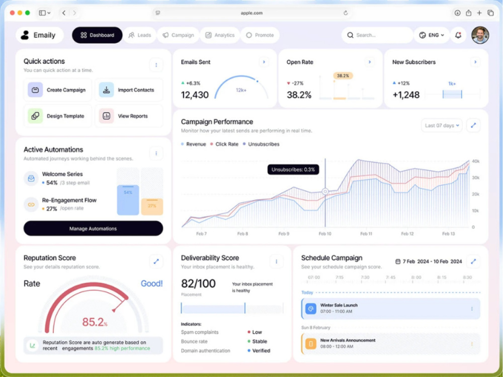503x377 pixels.
Task: Open a new Safari tab
Action: 479,13
